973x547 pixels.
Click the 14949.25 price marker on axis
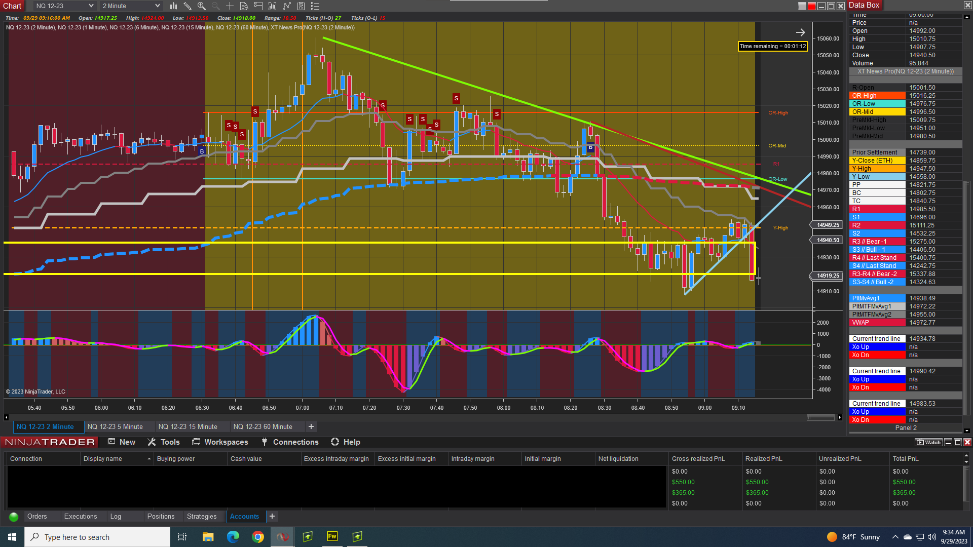tap(828, 225)
